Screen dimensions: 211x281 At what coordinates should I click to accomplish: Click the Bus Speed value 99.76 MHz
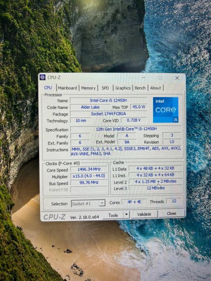pyautogui.click(x=89, y=182)
